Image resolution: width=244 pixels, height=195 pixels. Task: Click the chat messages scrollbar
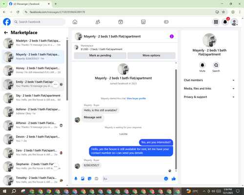(x=176, y=119)
